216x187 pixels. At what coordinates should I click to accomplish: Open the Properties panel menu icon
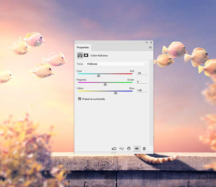point(150,47)
